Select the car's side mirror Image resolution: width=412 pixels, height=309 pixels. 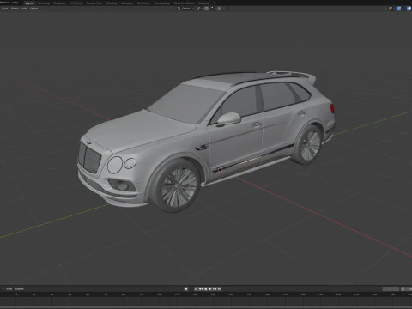coord(229,118)
